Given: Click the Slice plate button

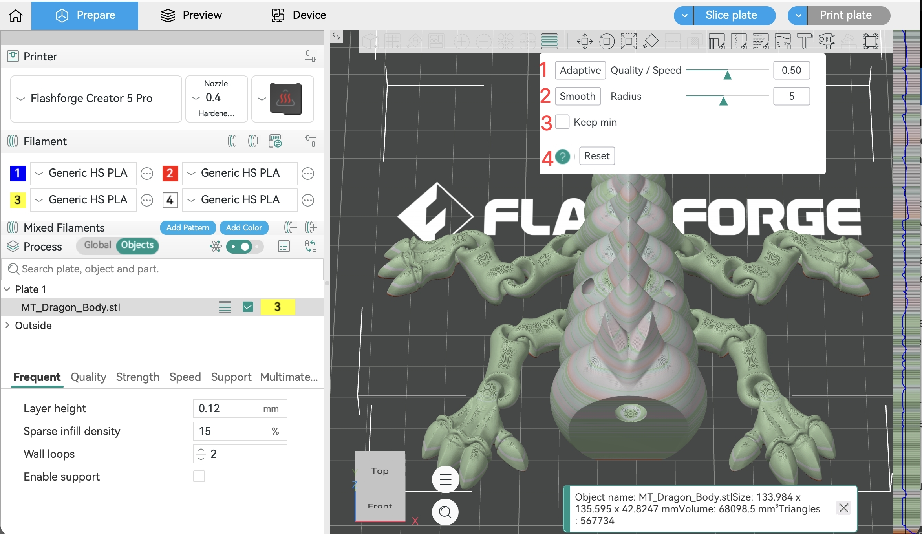Looking at the screenshot, I should click(x=735, y=16).
